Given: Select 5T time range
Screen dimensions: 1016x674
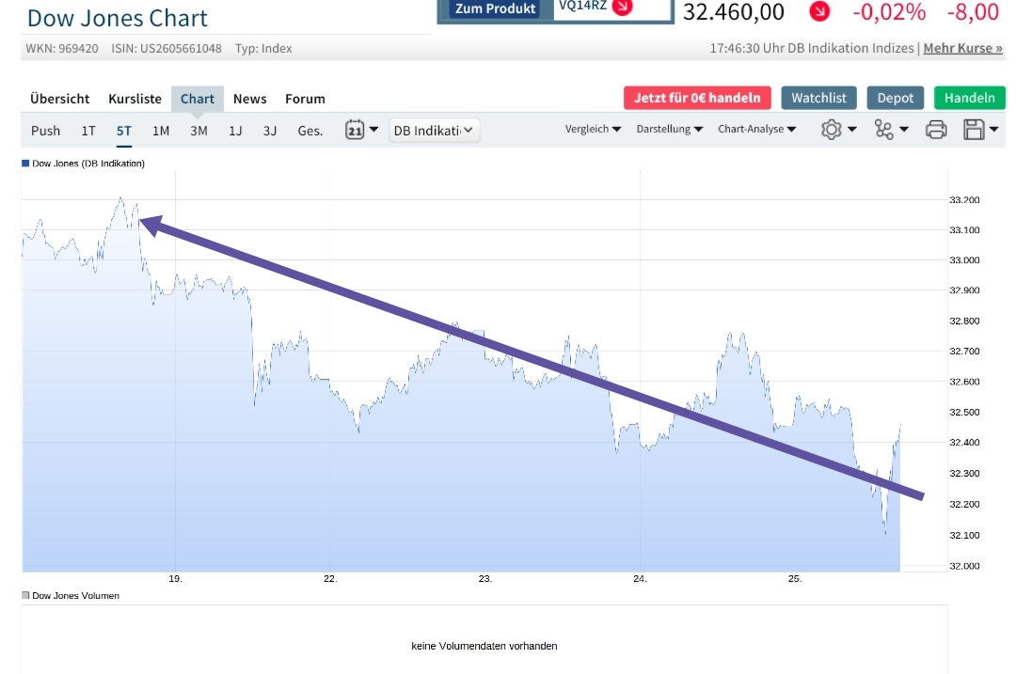Looking at the screenshot, I should (124, 130).
